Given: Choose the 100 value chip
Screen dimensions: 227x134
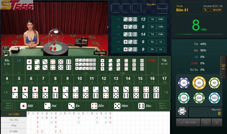Looking at the screenshot, I should point(184,98).
